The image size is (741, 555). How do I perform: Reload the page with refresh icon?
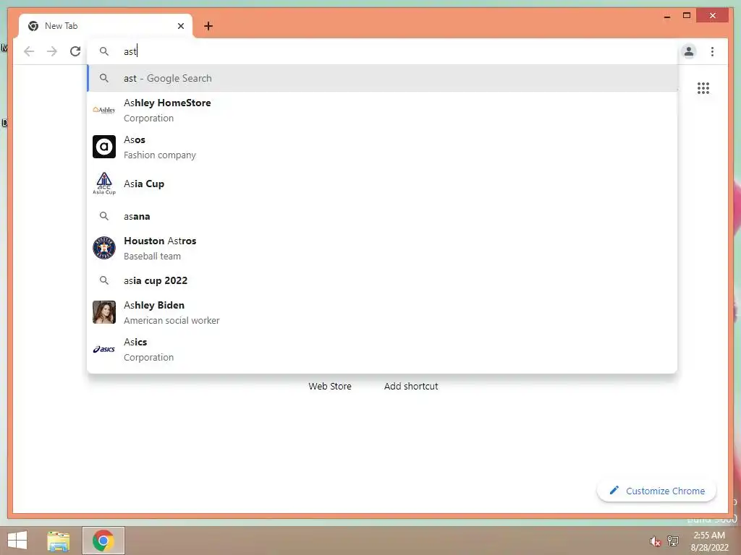75,51
